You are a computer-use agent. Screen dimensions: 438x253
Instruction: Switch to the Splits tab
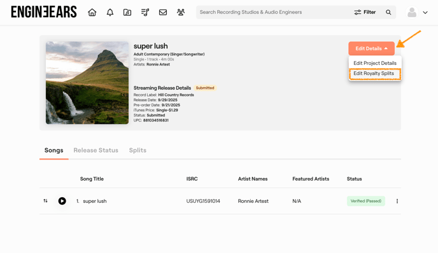pos(138,150)
